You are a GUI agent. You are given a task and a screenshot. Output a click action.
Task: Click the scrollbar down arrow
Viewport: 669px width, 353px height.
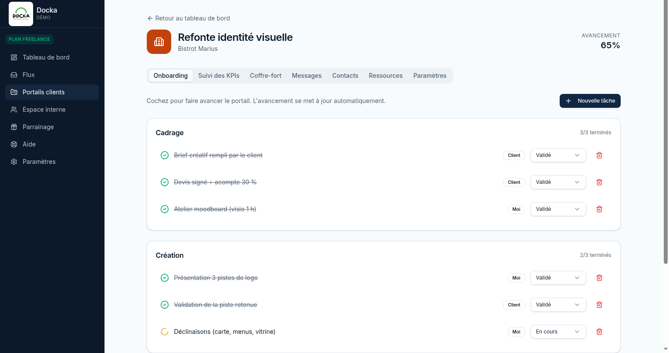[666, 350]
